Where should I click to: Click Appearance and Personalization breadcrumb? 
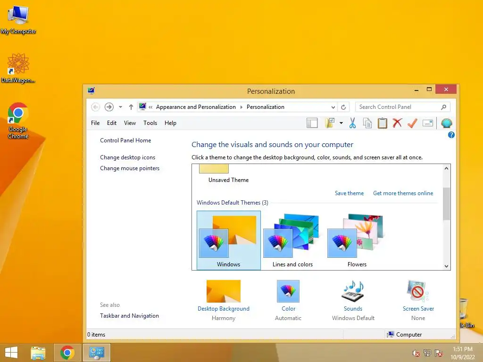196,107
